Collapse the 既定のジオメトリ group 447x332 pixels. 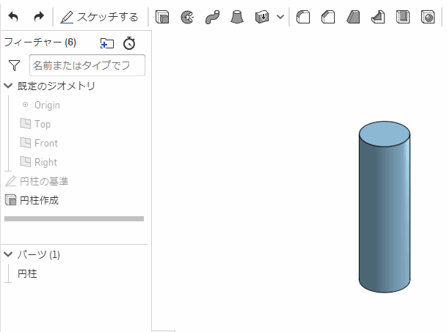tap(8, 86)
